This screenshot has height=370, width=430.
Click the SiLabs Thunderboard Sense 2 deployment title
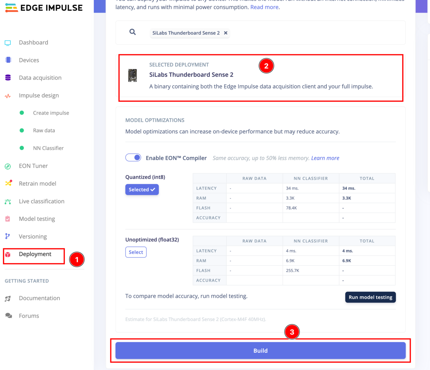pos(191,74)
